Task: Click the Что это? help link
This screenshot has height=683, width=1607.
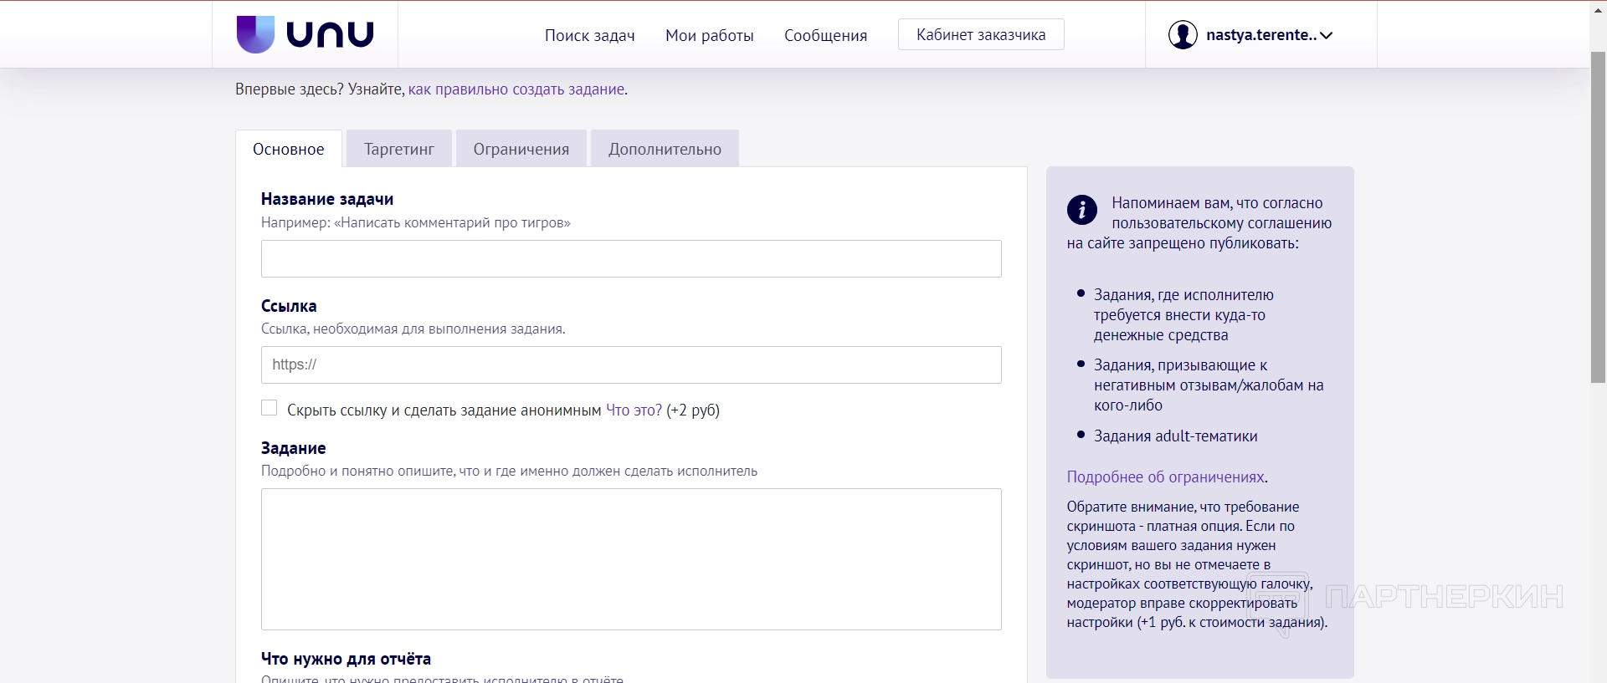Action: pos(634,410)
